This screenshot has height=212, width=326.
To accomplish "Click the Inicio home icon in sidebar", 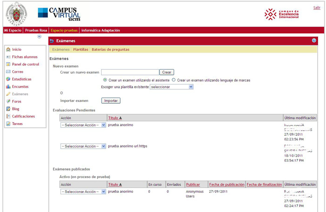I will click(8, 49).
